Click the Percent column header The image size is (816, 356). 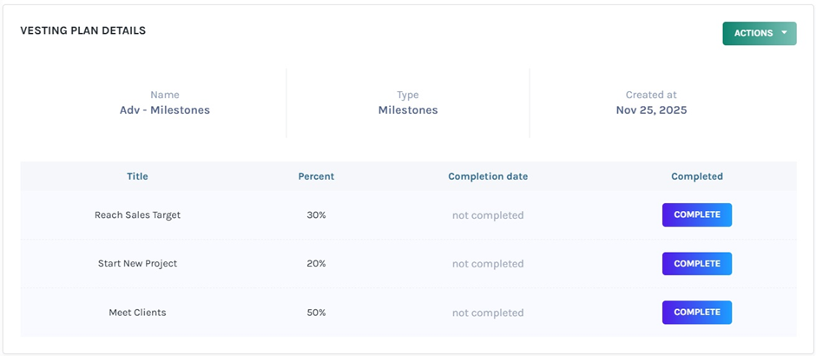click(316, 176)
